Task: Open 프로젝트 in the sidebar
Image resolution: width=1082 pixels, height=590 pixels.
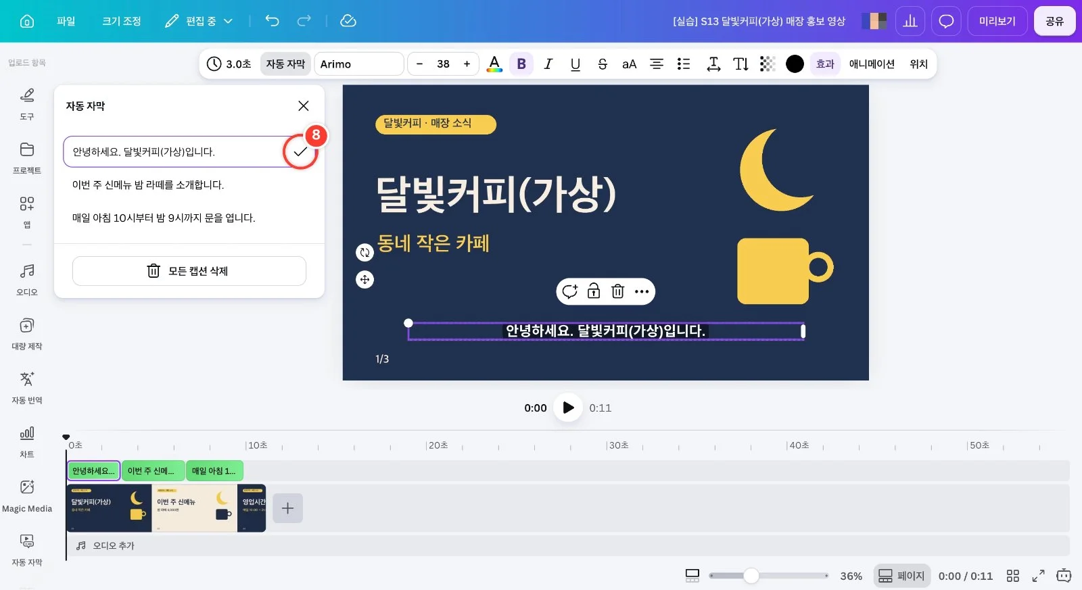Action: 27,157
